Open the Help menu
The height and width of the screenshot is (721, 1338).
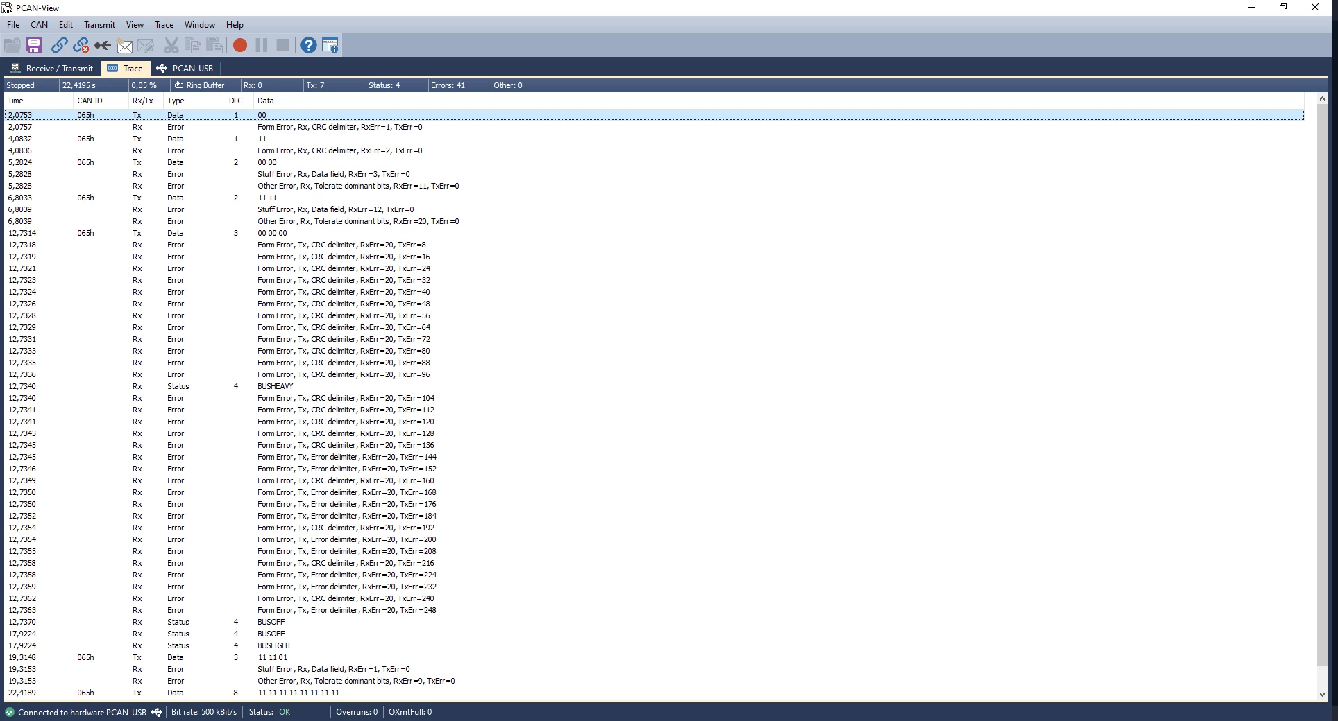[x=235, y=25]
